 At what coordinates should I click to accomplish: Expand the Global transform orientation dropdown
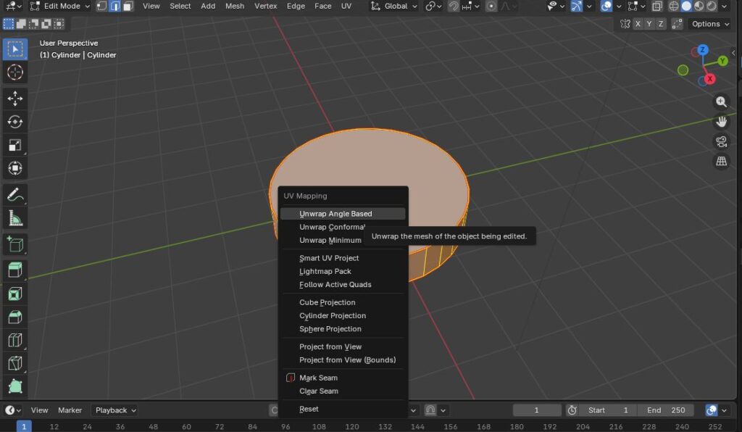(394, 7)
